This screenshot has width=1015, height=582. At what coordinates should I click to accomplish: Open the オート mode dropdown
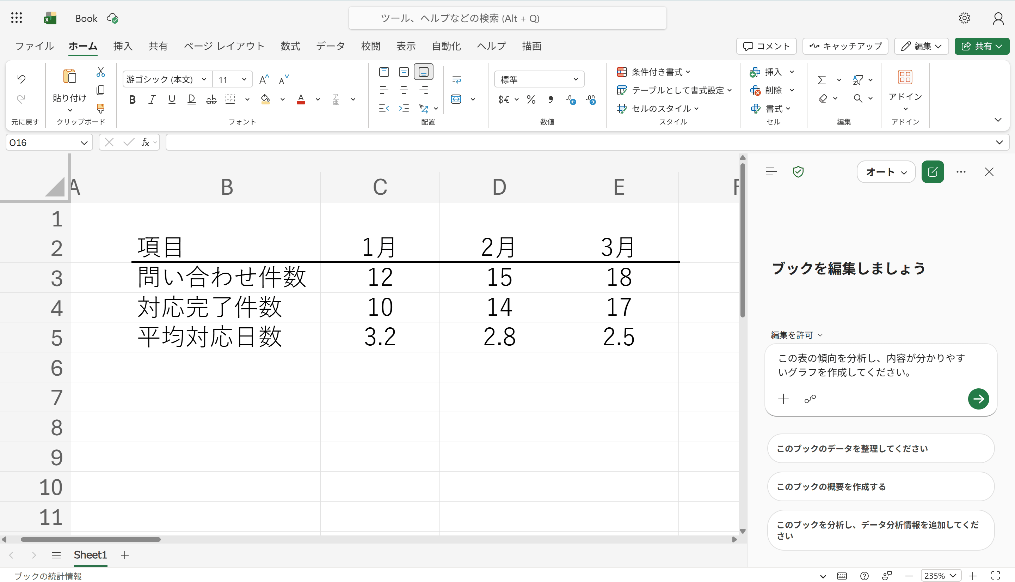886,172
